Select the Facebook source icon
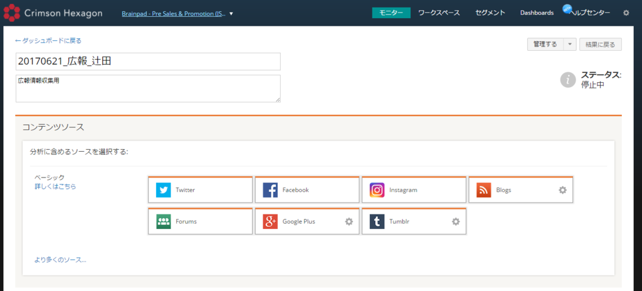Screen dimensions: 642x291 [270, 190]
